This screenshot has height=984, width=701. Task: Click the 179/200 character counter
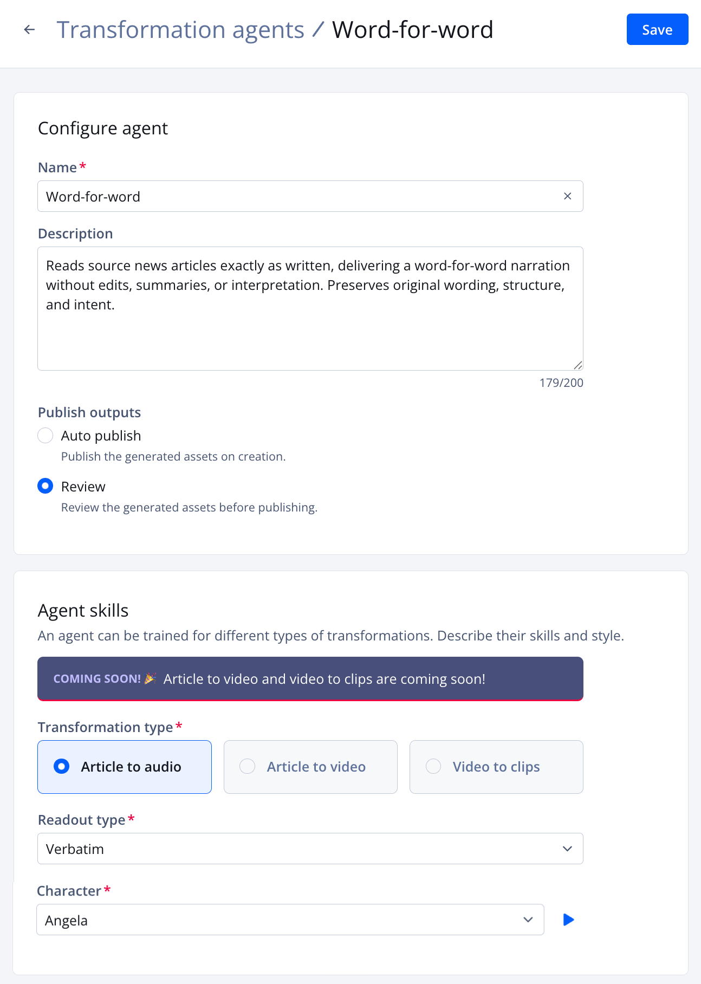561,383
